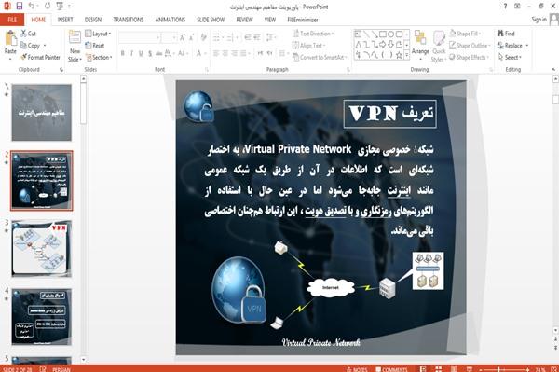559x372 pixels.
Task: Click Decrease Font Size icon
Action: tap(192, 37)
